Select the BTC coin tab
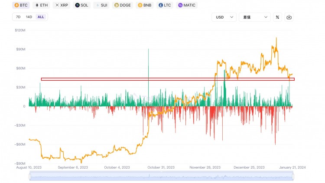Screen dimensions: 325x183 (21, 5)
